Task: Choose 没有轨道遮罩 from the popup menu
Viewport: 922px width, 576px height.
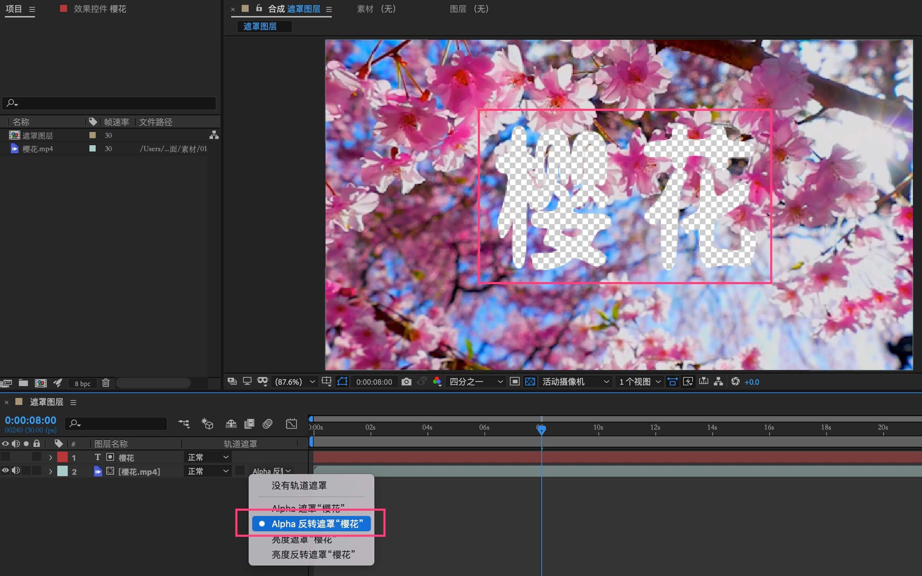Action: click(299, 485)
